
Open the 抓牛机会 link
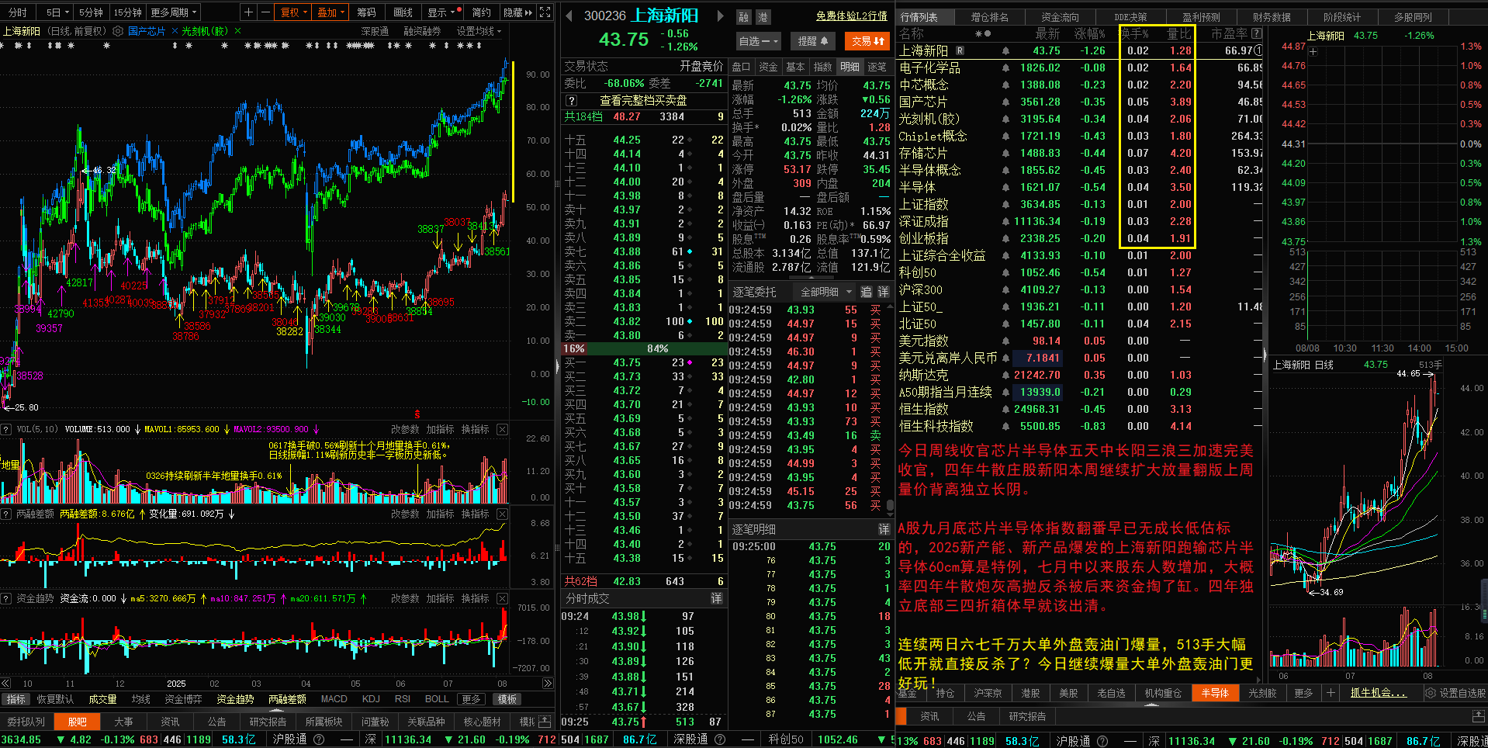coord(1378,693)
